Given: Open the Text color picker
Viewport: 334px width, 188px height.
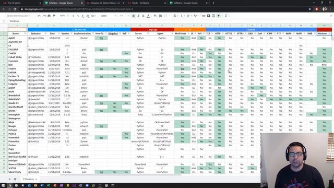Looking at the screenshot, I should pos(148,16).
